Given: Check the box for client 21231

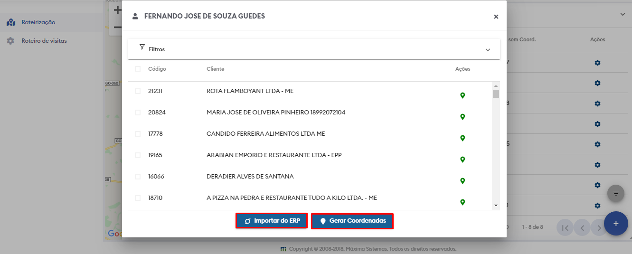Looking at the screenshot, I should tap(138, 91).
